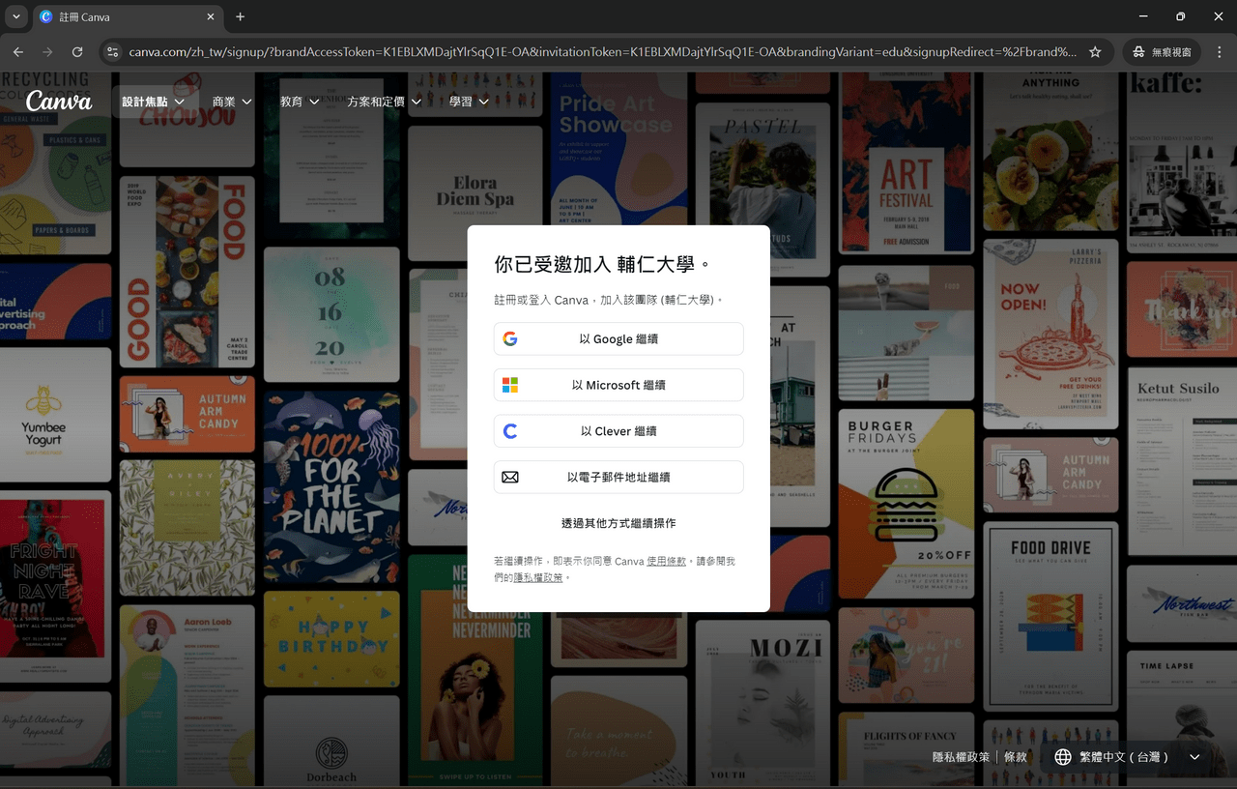Expand the 學習 navigation menu
Image resolution: width=1237 pixels, height=789 pixels.
point(469,101)
